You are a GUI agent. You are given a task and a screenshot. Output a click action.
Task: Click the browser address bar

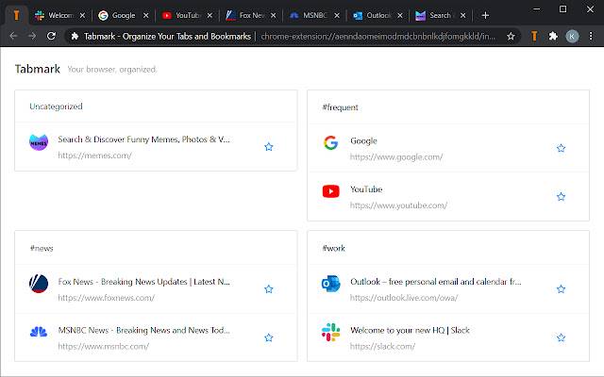[x=283, y=36]
